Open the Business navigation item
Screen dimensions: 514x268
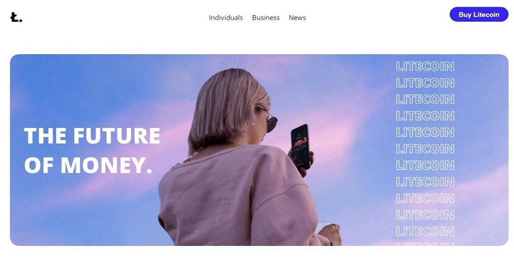click(266, 18)
